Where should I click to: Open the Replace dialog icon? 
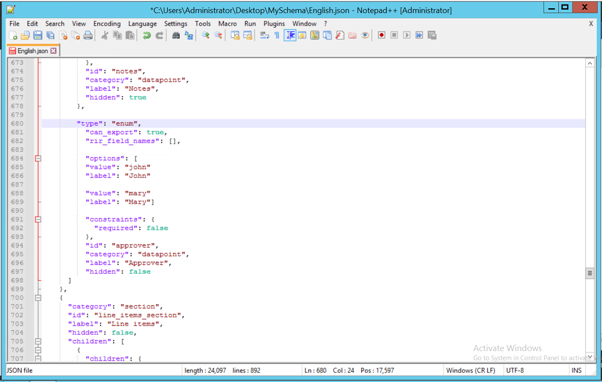[x=189, y=35]
